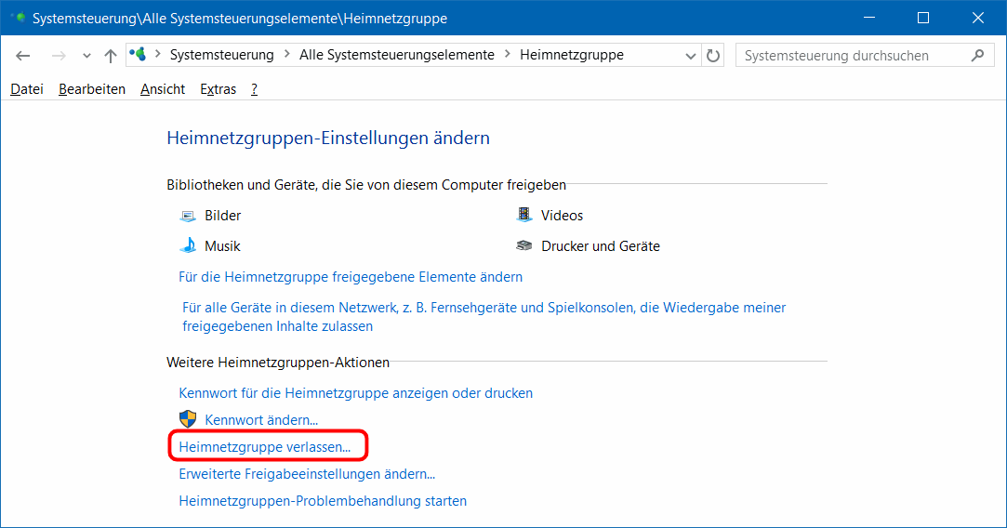The width and height of the screenshot is (1007, 528).
Task: Click the search magnifier icon
Action: pyautogui.click(x=976, y=56)
